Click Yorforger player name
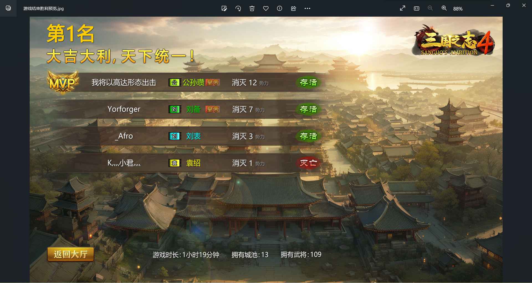Image resolution: width=532 pixels, height=283 pixels. pyautogui.click(x=124, y=109)
